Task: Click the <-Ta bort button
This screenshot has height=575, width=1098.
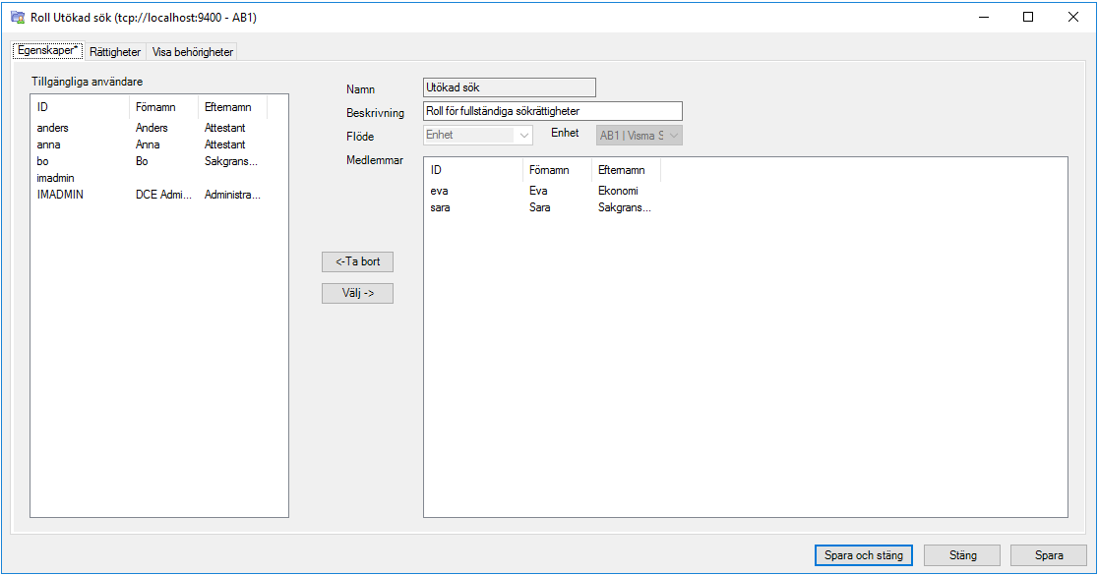Action: [x=356, y=261]
